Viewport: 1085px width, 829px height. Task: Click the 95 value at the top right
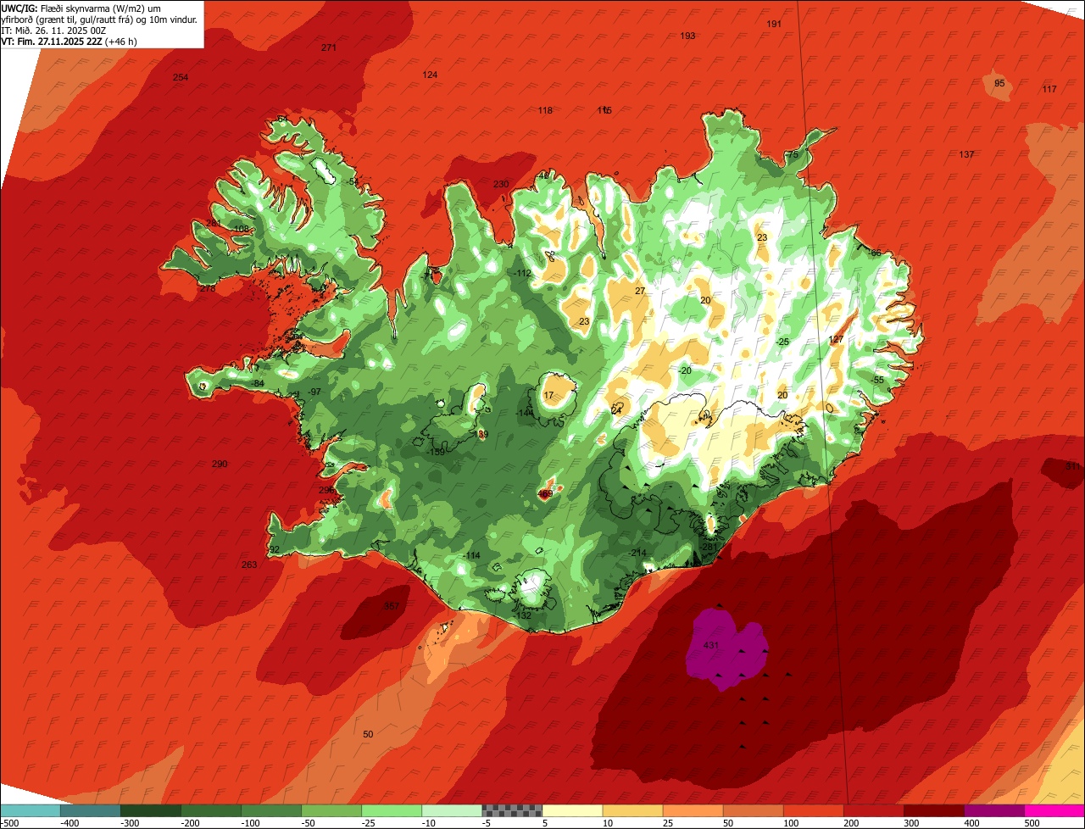tap(999, 83)
